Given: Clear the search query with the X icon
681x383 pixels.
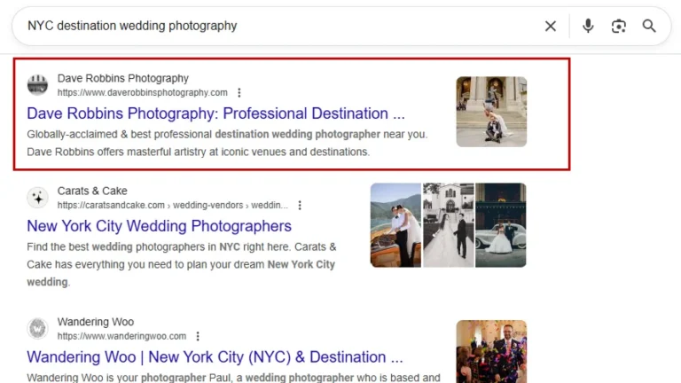Looking at the screenshot, I should (x=551, y=26).
